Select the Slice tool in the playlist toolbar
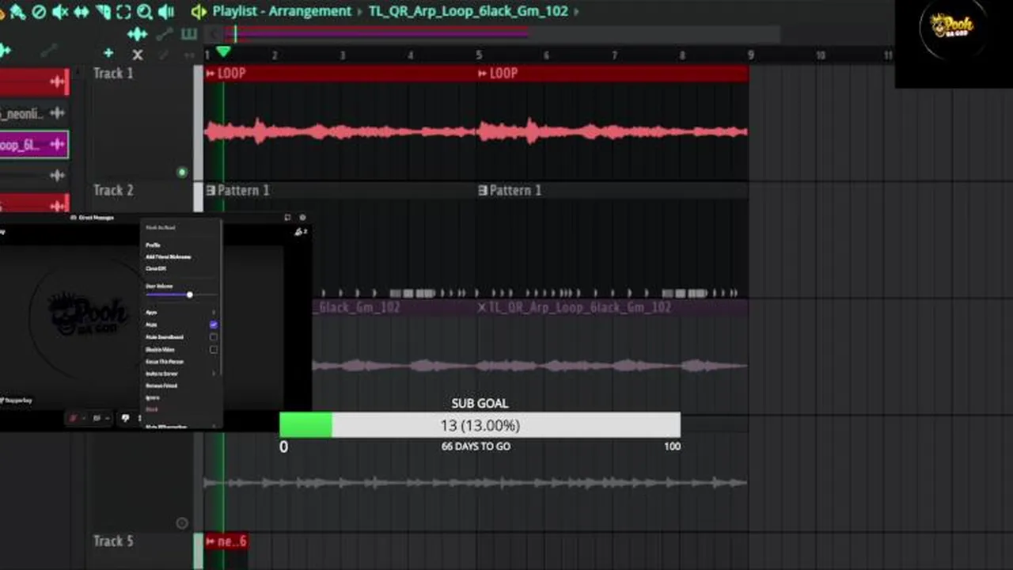The height and width of the screenshot is (570, 1013). [103, 11]
